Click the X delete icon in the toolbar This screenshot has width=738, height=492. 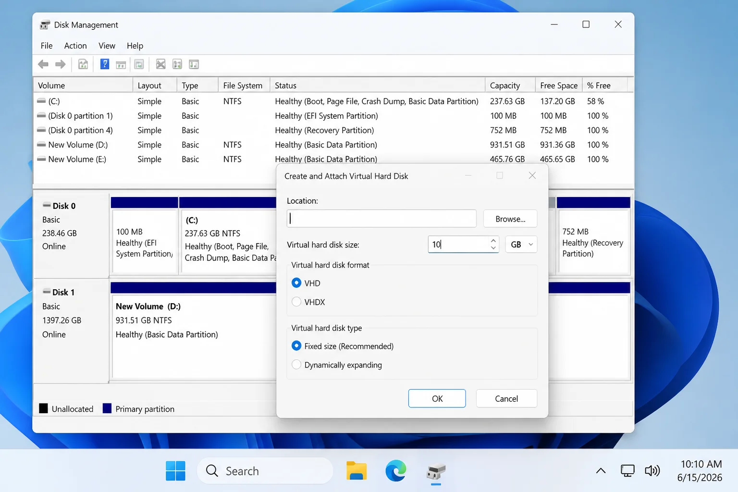161,64
